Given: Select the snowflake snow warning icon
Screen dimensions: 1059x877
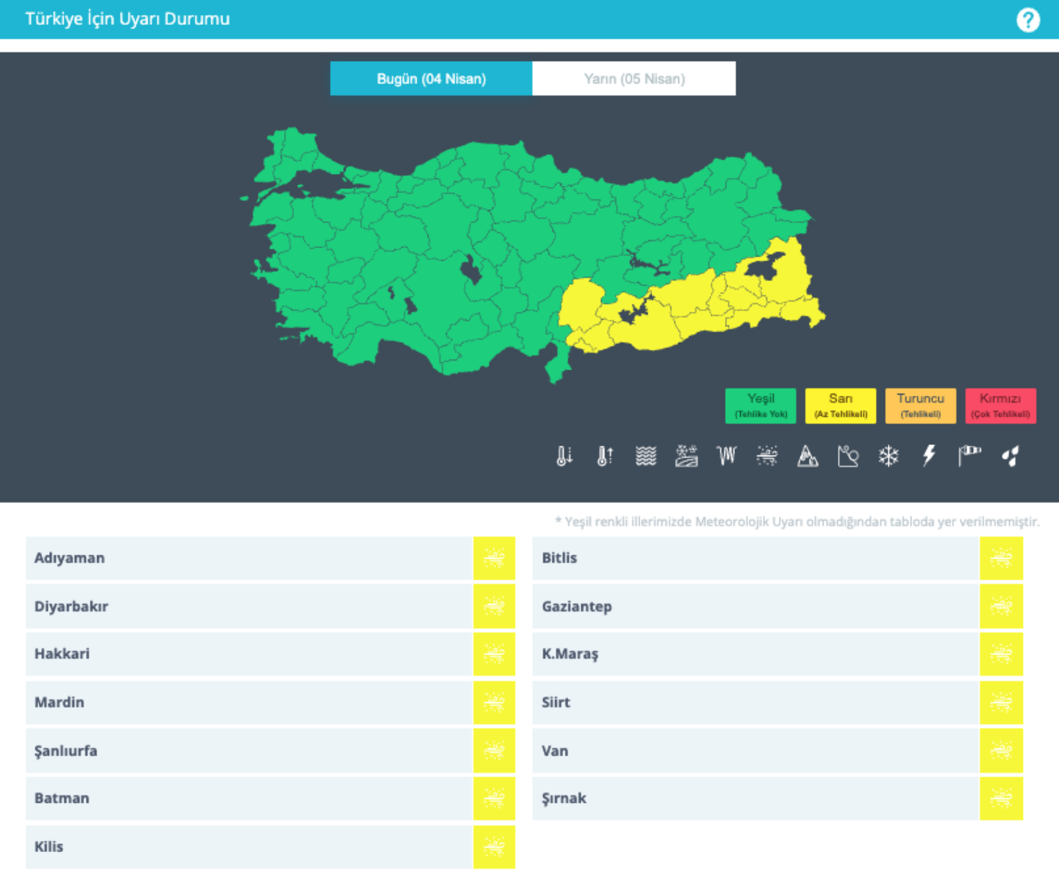Looking at the screenshot, I should (888, 456).
